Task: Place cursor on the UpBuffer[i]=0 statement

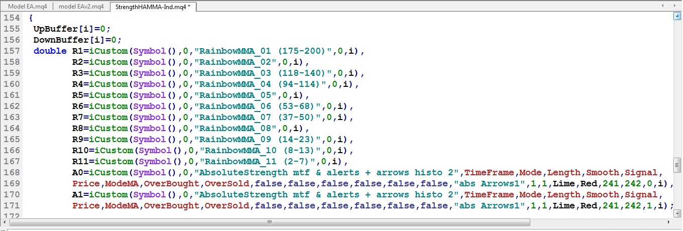Action: (x=71, y=29)
